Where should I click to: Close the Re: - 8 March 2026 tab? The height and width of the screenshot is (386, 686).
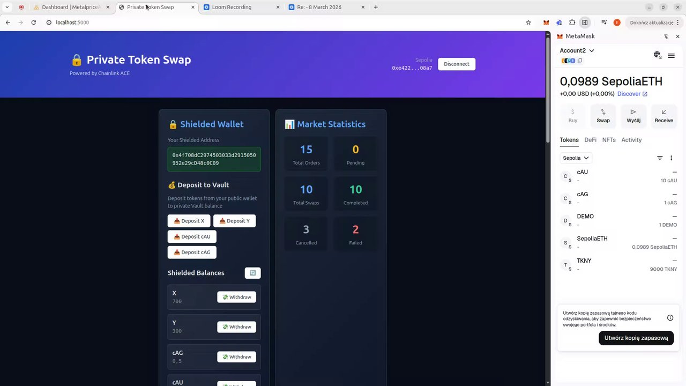(363, 7)
